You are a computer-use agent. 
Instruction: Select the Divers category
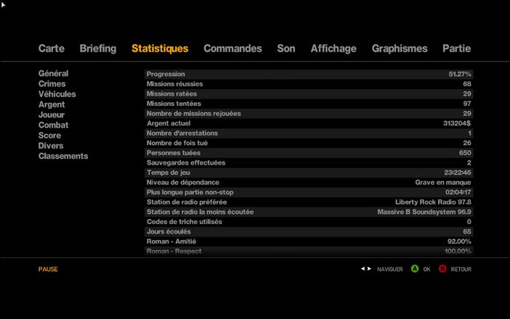point(51,146)
